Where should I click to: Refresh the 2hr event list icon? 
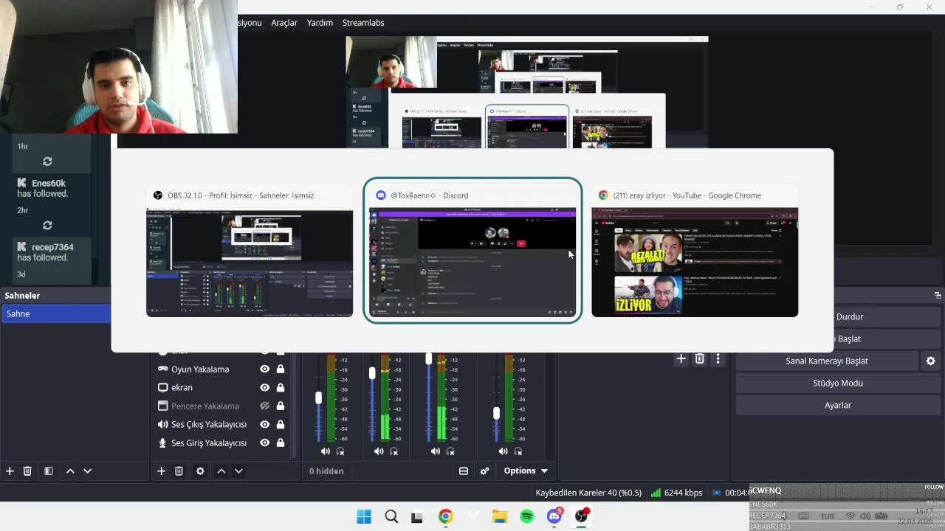tap(47, 226)
